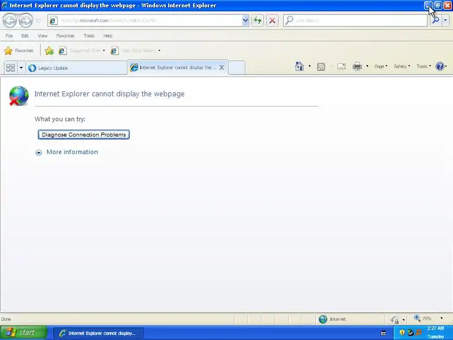Open Favorites Center with the star button
This screenshot has height=340, width=453.
coord(19,50)
